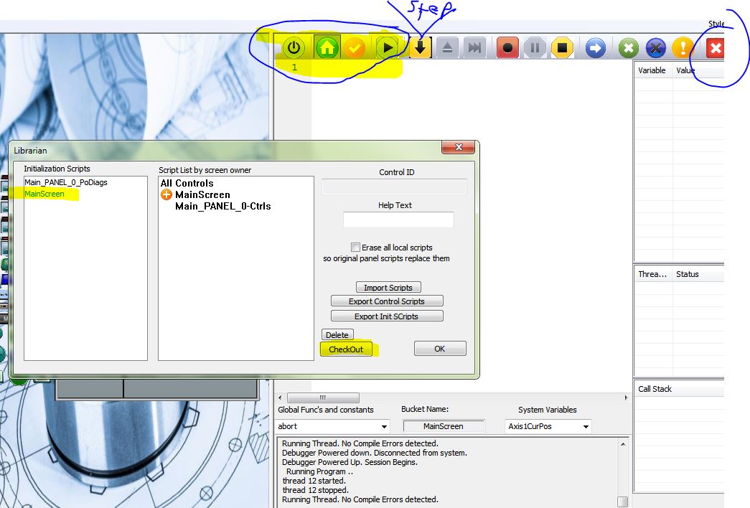Select Main_PANEL_0-Ctrls in the script list
This screenshot has width=750, height=508.
tap(222, 206)
